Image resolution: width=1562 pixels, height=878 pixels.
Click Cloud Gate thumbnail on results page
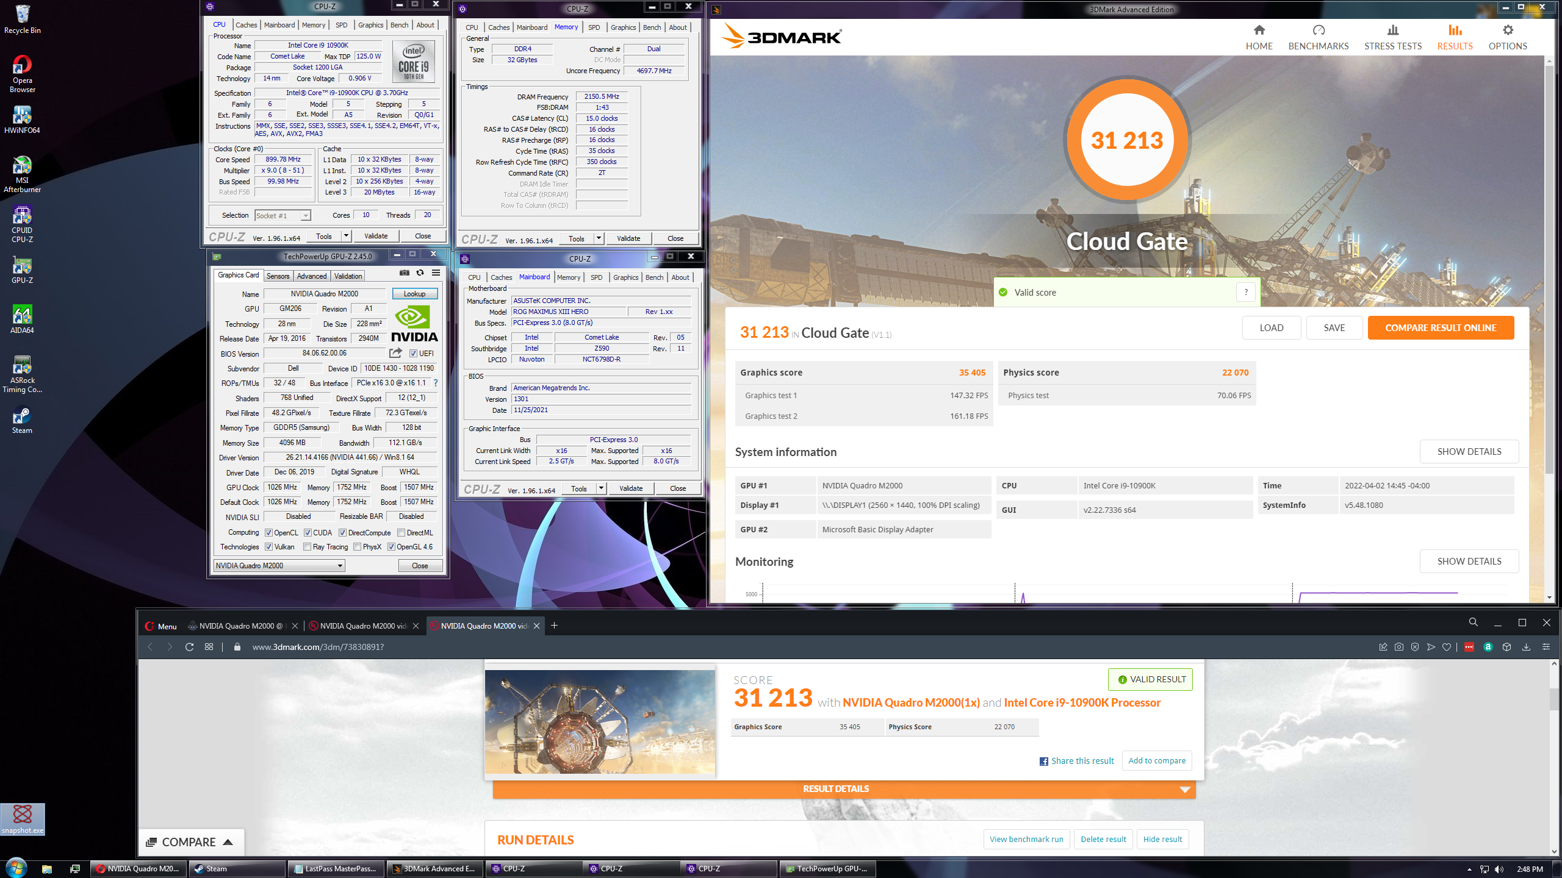pyautogui.click(x=600, y=722)
